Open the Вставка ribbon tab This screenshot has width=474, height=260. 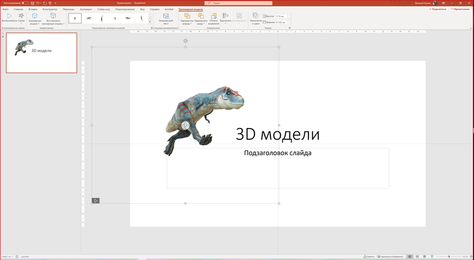(33, 9)
